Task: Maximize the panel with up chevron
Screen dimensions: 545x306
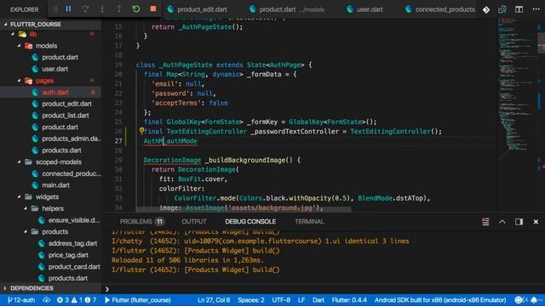Action: point(502,222)
